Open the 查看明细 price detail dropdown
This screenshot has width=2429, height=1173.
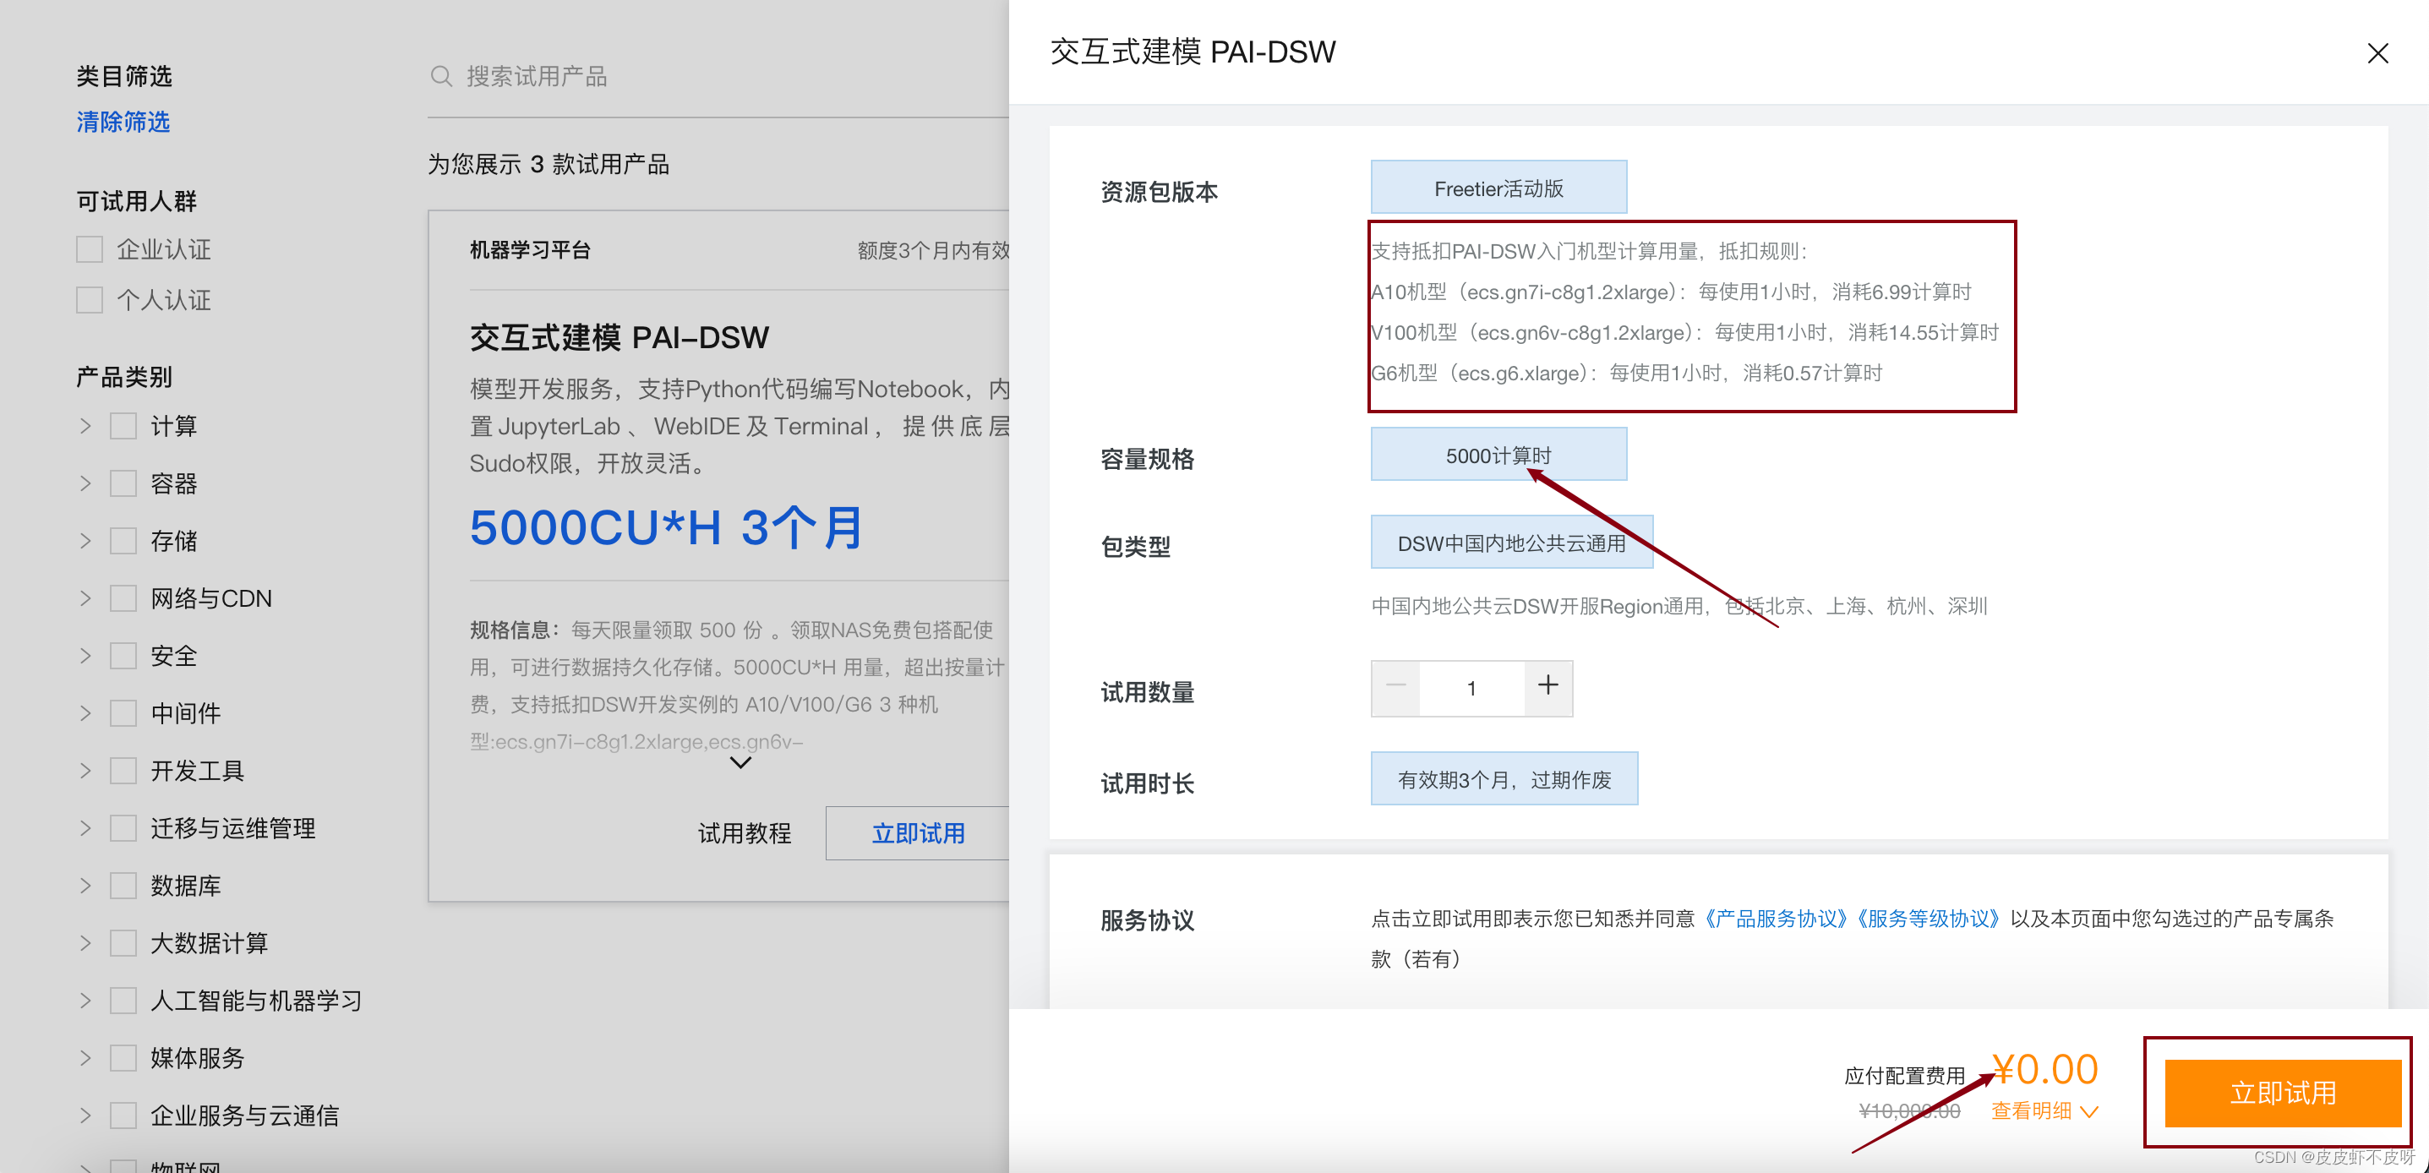(2044, 1110)
